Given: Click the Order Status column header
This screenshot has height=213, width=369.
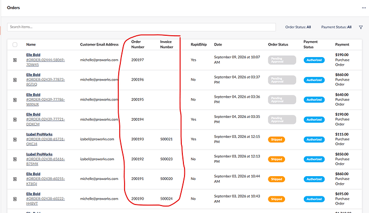Looking at the screenshot, I should coord(278,44).
